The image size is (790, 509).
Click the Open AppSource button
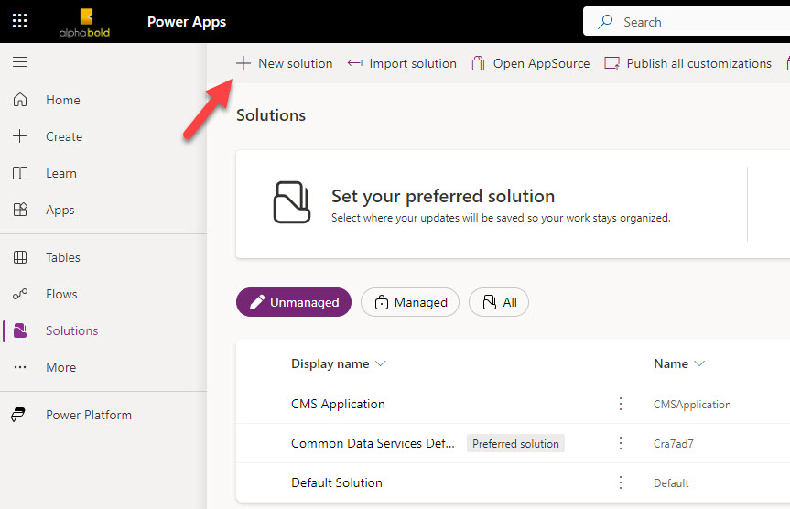(x=531, y=63)
